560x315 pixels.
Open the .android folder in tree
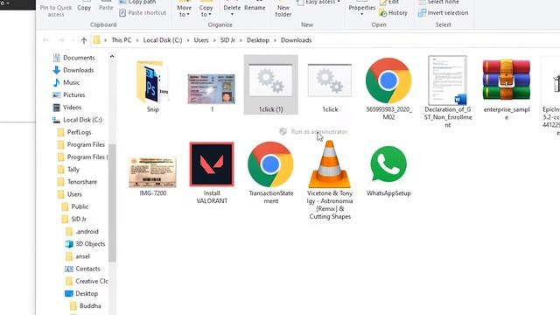click(82, 231)
